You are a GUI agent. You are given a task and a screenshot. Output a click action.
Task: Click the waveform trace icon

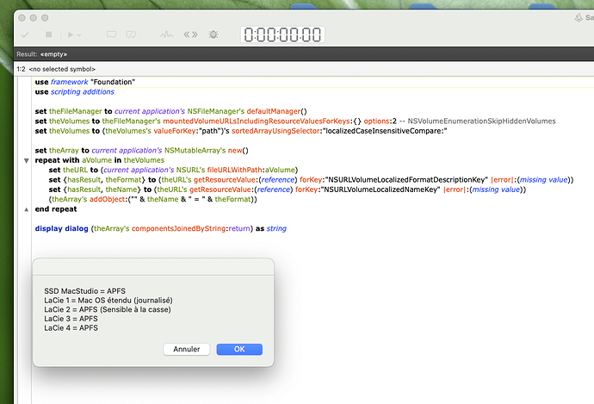167,35
